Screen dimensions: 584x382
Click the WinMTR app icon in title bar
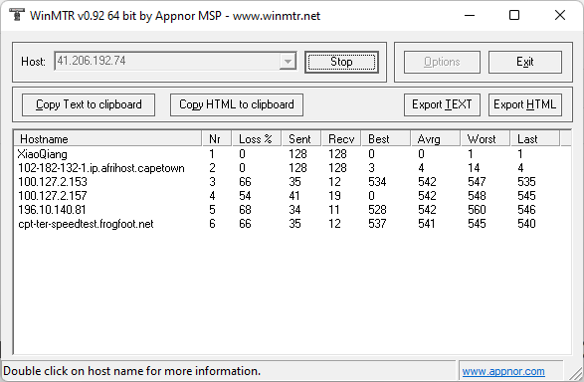(x=16, y=15)
